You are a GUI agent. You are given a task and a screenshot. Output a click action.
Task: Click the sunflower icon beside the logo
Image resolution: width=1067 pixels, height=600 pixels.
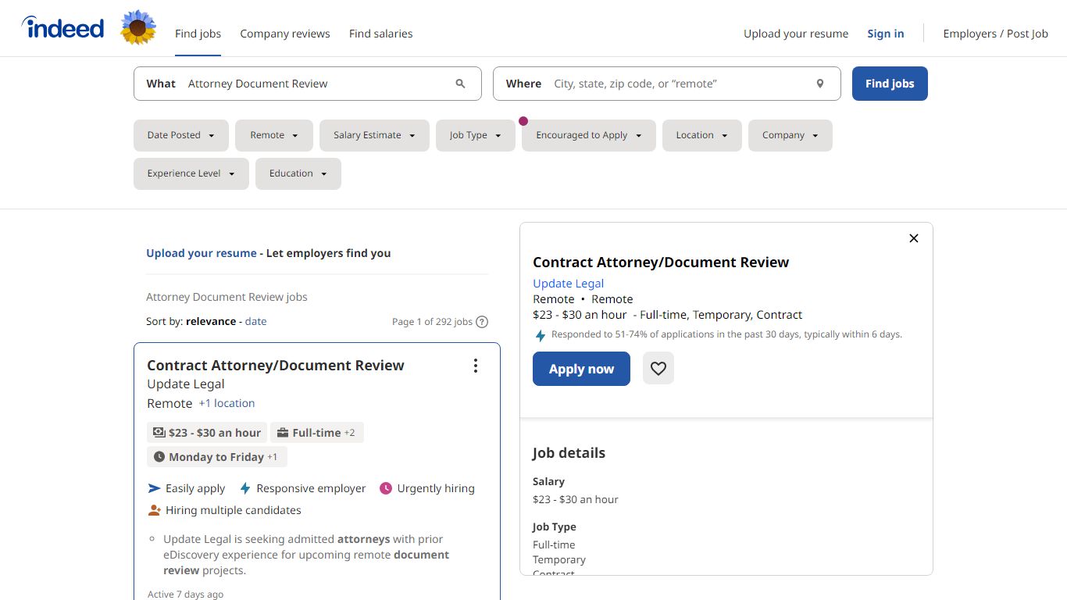138,28
